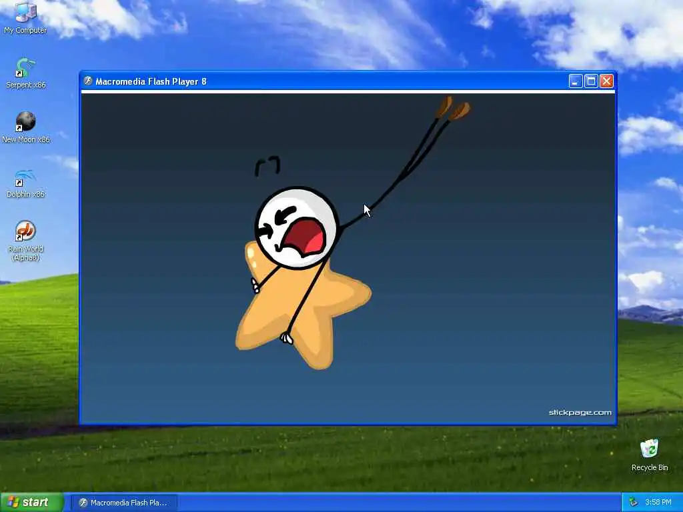
Task: Select the Recycle Bin icon
Action: coord(650,455)
